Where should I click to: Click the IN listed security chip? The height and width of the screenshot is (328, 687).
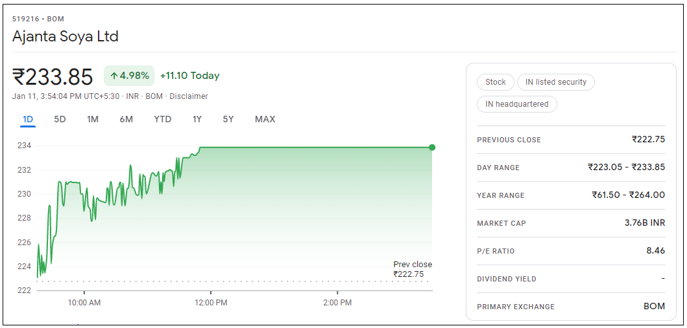[x=555, y=82]
